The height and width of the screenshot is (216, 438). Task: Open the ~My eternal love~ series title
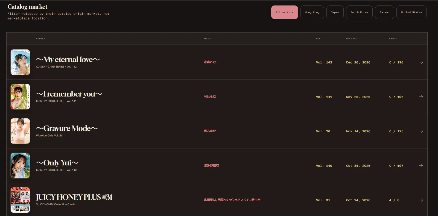pyautogui.click(x=68, y=60)
